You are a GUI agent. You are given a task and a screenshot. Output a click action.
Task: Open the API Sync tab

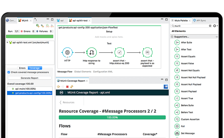coord(199,21)
